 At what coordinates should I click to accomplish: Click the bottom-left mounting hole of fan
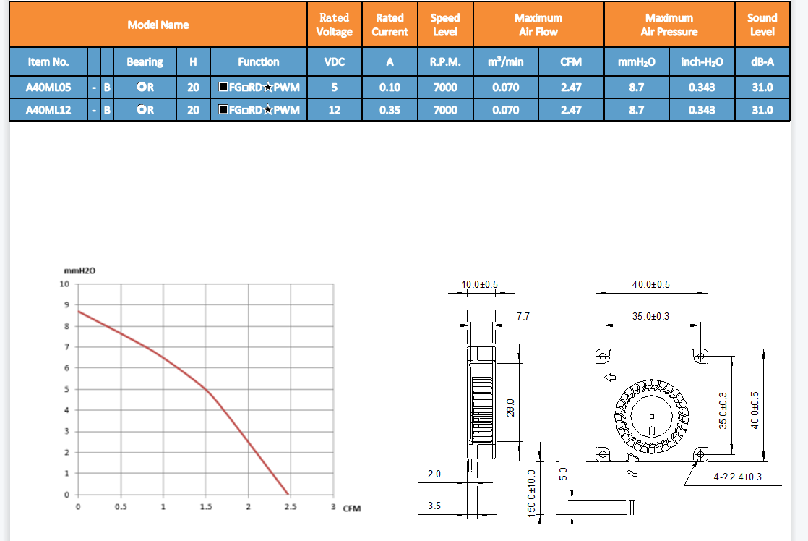tap(601, 453)
